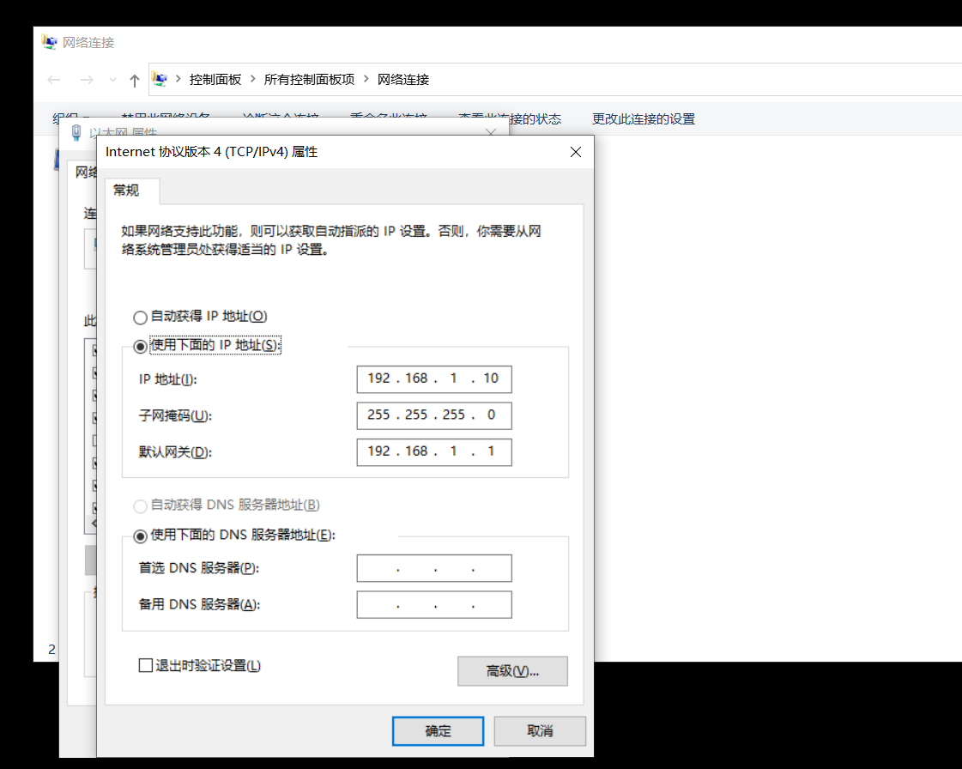Click the 首选 DNS 服务器 input field
The width and height of the screenshot is (962, 769).
[434, 568]
